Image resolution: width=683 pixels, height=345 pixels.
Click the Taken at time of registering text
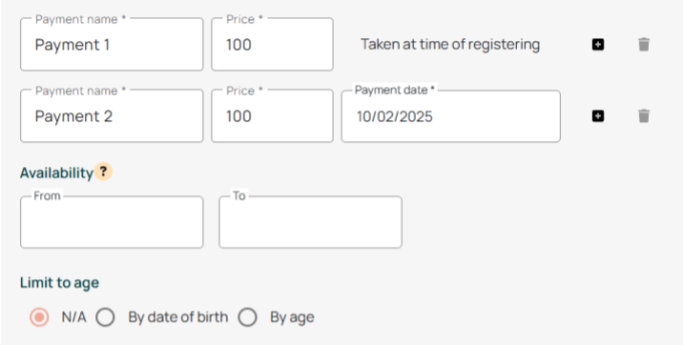click(x=450, y=45)
